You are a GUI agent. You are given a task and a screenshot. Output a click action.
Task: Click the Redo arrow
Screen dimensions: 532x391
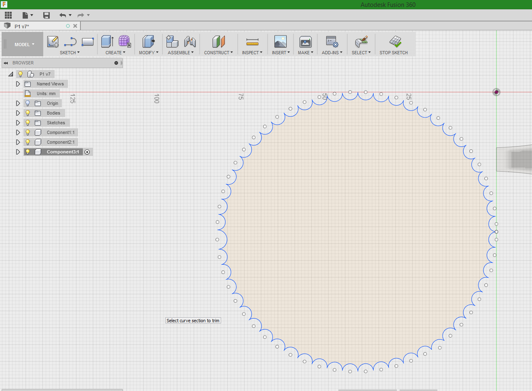tap(81, 15)
